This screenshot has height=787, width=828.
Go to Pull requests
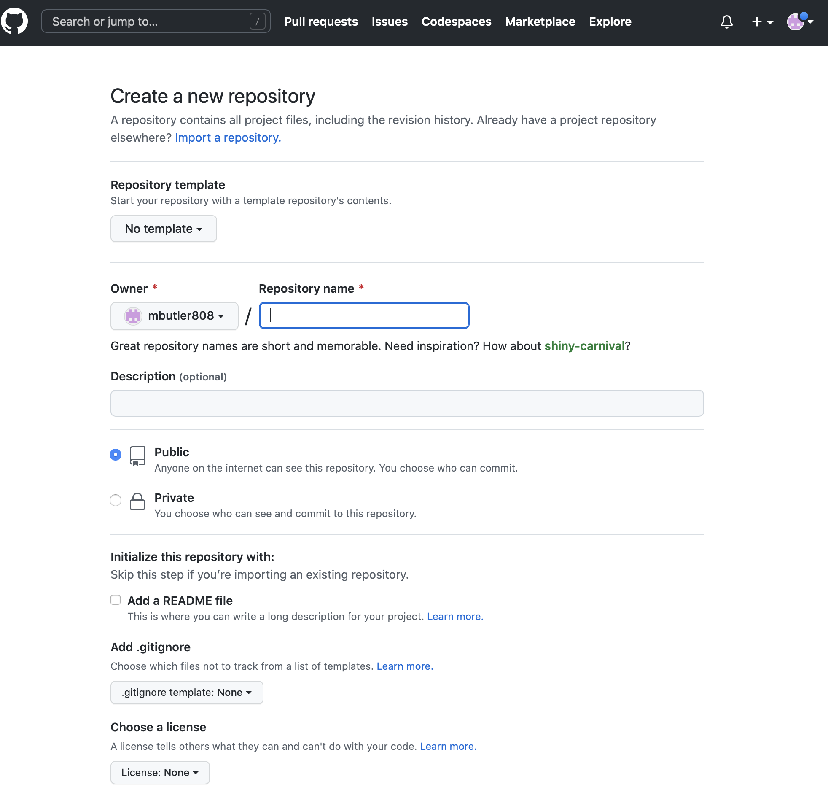pos(321,22)
